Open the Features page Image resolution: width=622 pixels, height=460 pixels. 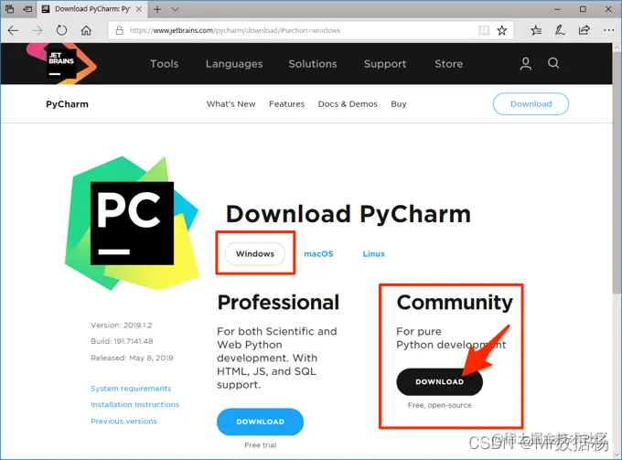coord(286,104)
